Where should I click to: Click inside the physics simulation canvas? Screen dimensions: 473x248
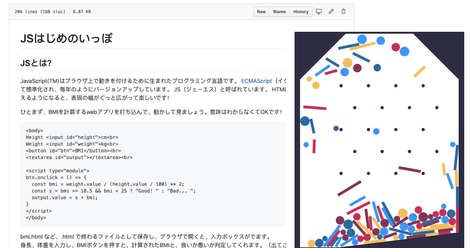379,139
